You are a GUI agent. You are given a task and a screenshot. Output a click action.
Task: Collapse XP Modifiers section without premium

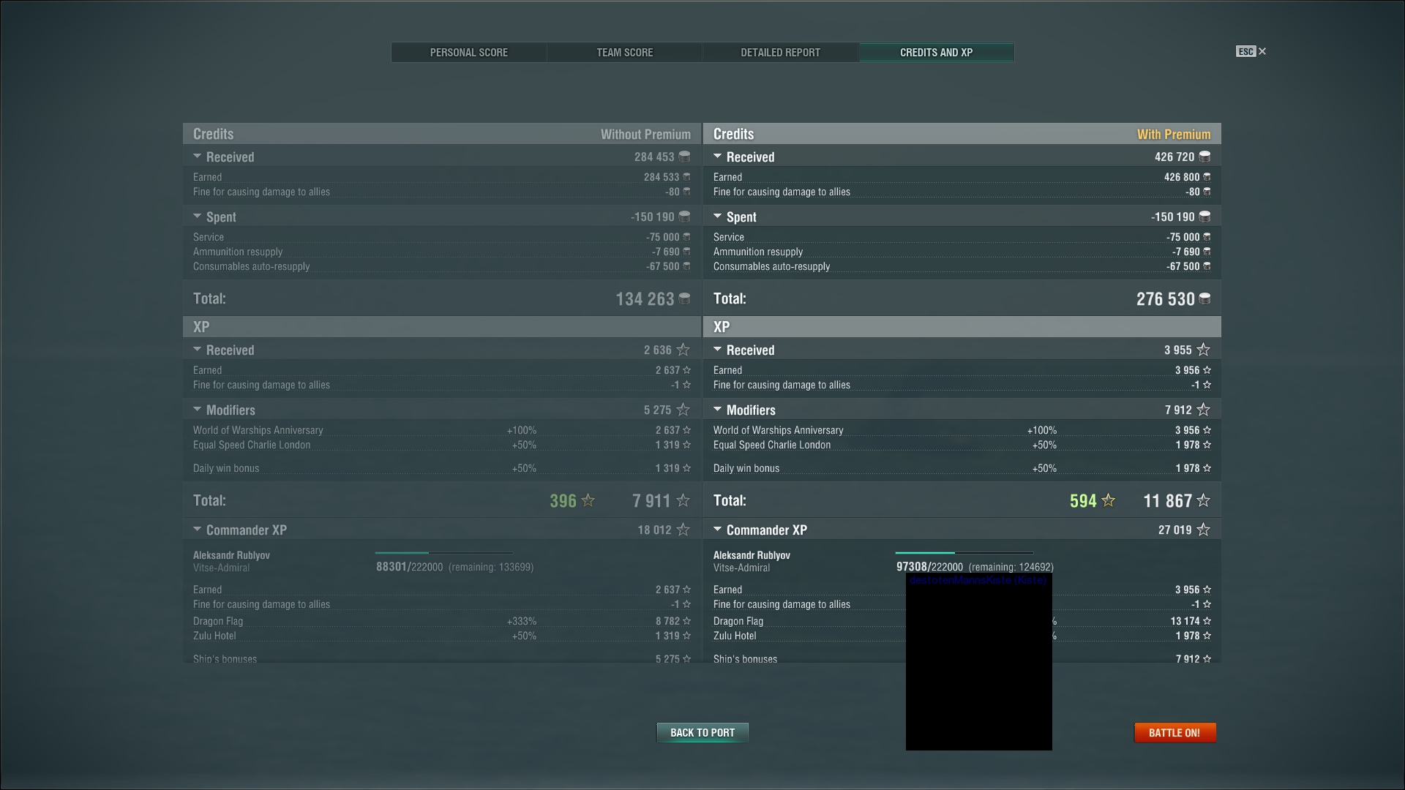pyautogui.click(x=197, y=410)
